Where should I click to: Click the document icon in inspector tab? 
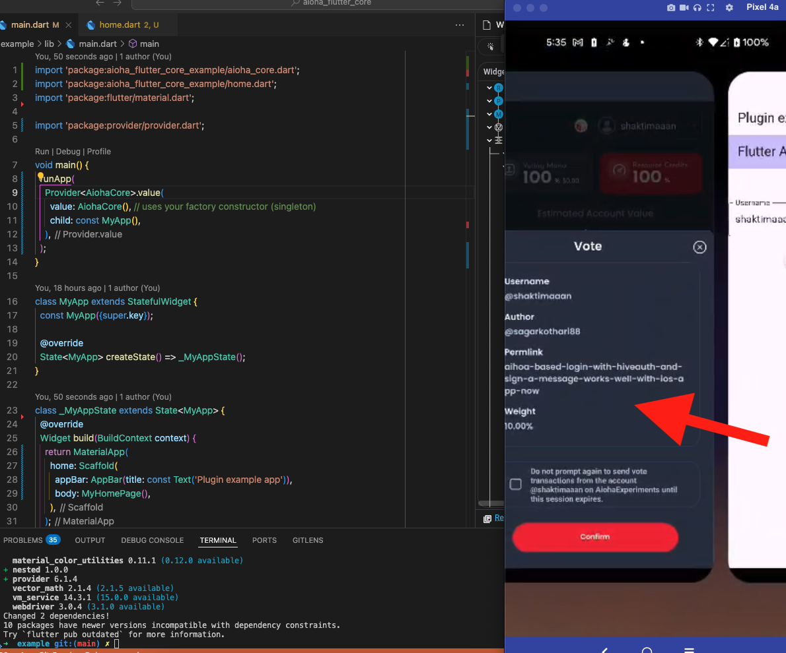[486, 25]
